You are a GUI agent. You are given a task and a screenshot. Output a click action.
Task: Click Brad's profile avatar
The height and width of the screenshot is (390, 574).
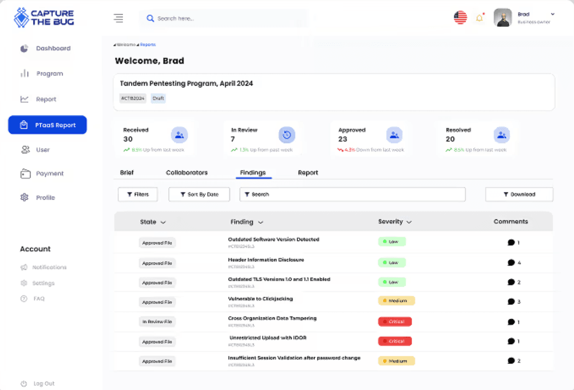502,18
